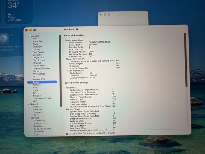Open the Parallel SCSI entry
205x154 pixels.
(x=39, y=79)
